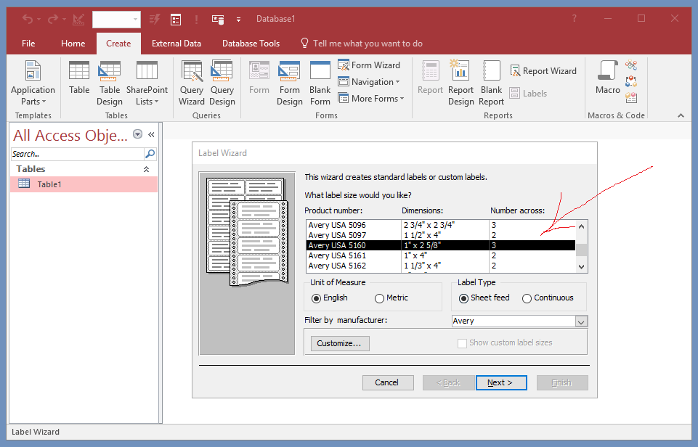Start the Form Wizard

click(369, 65)
